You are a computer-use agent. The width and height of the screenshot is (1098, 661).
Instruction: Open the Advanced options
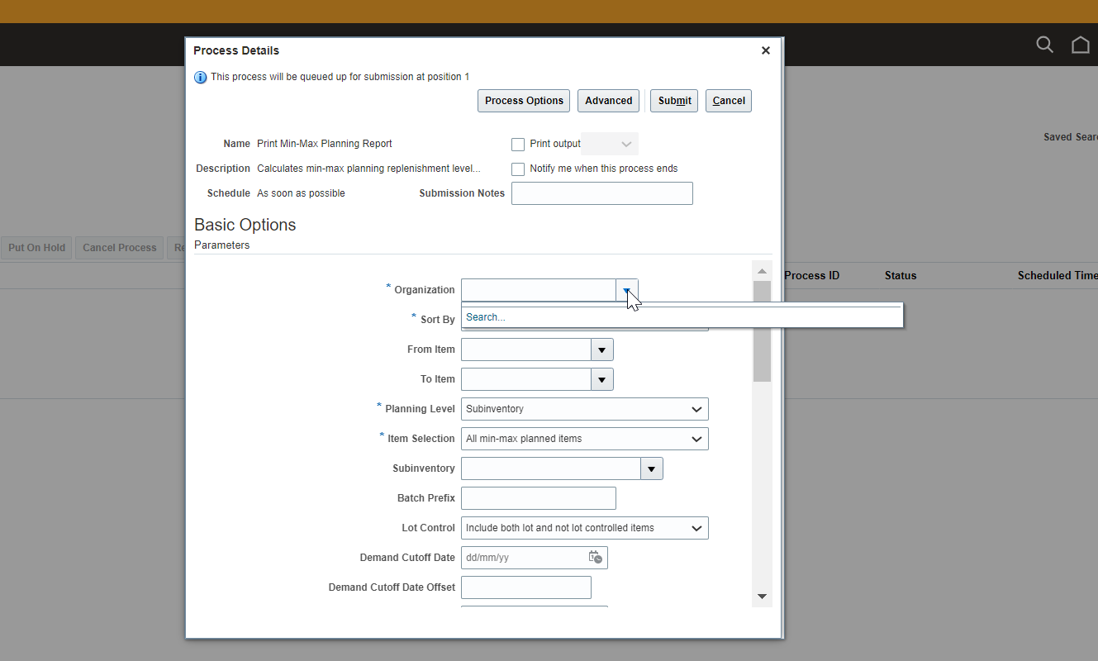(x=608, y=100)
